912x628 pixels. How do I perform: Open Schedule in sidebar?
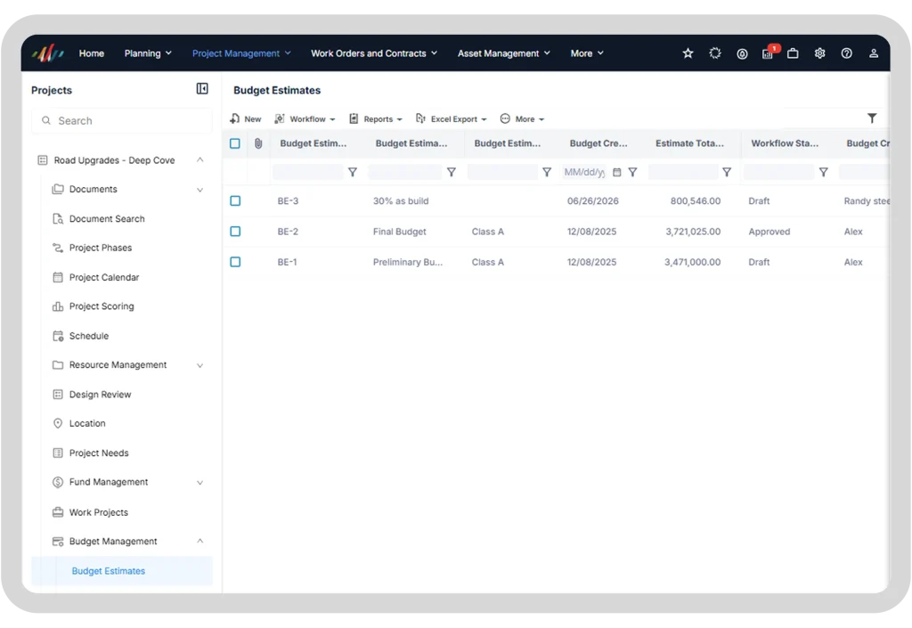coord(80,336)
